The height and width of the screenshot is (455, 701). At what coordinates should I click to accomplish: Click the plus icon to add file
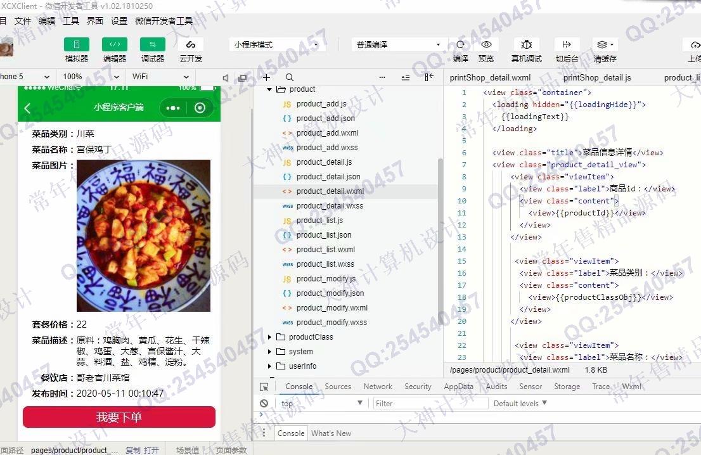click(x=266, y=77)
